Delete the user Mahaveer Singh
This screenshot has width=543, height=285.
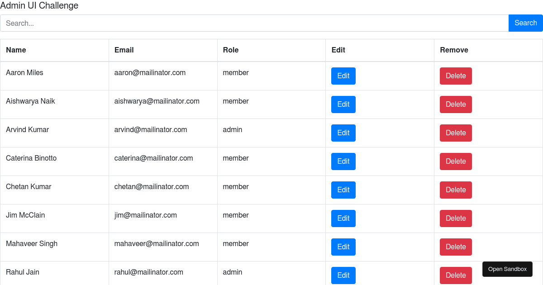tap(456, 247)
